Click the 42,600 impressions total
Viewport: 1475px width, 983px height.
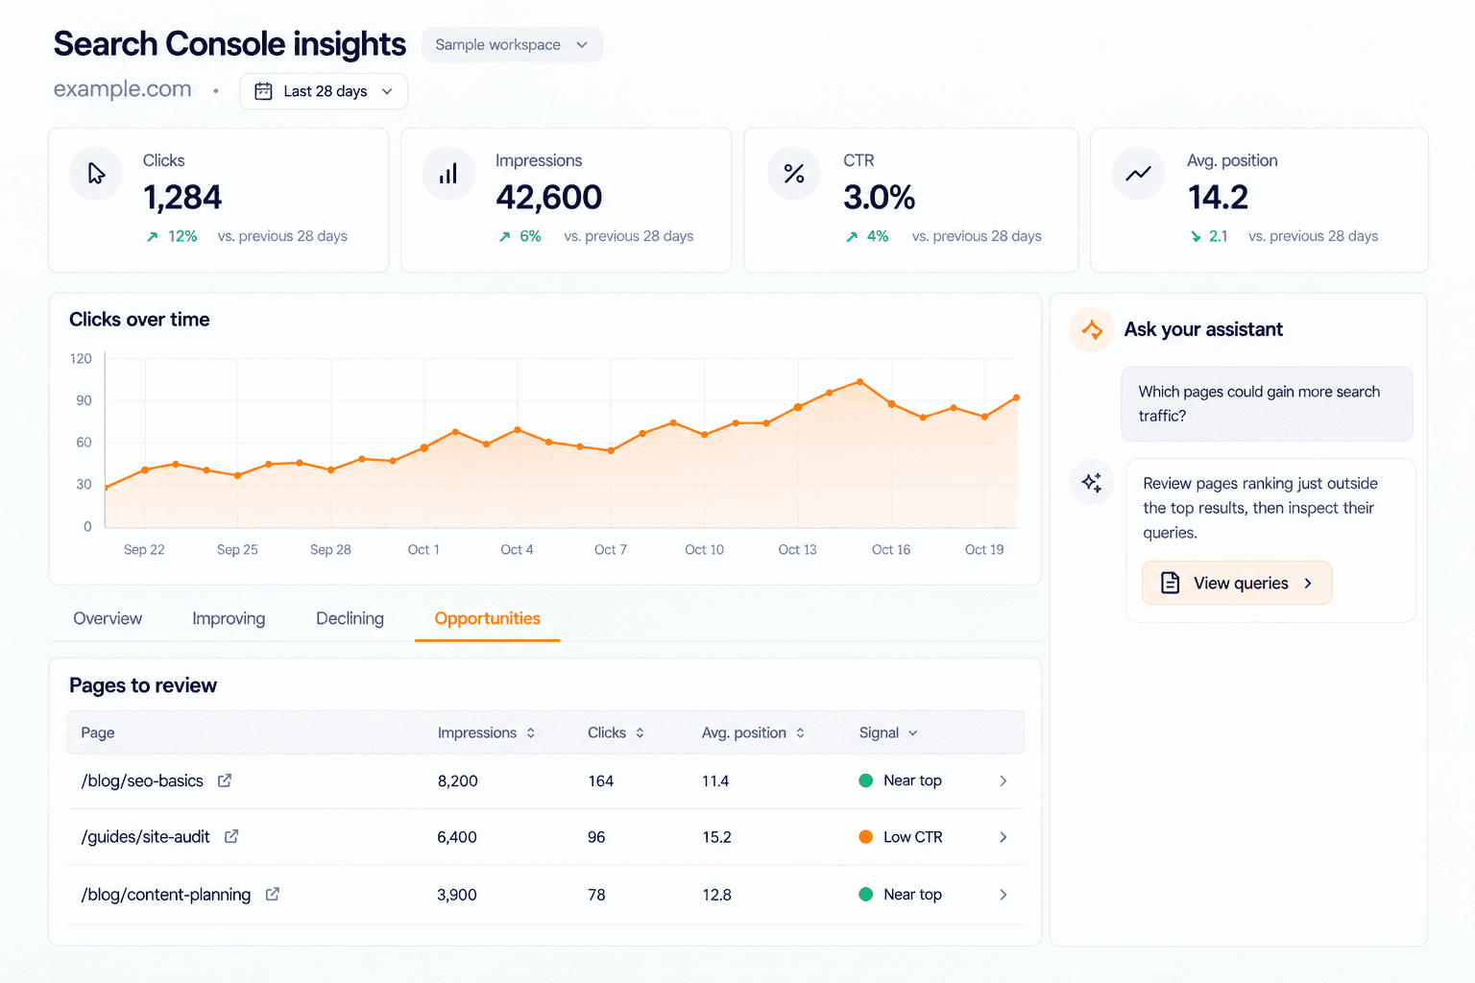[548, 198]
